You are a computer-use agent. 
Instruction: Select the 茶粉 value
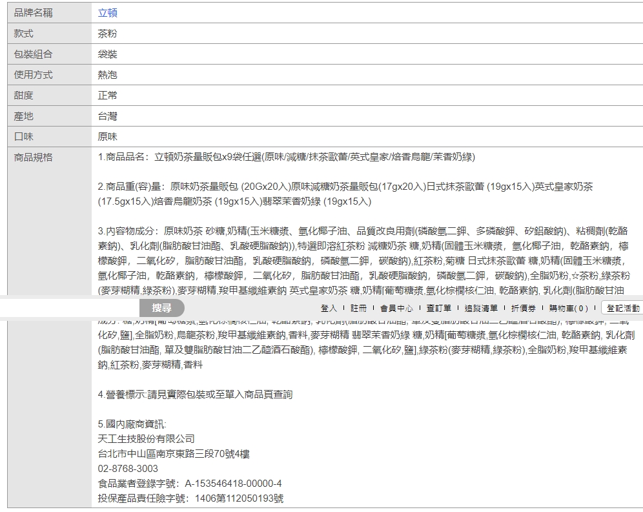107,34
